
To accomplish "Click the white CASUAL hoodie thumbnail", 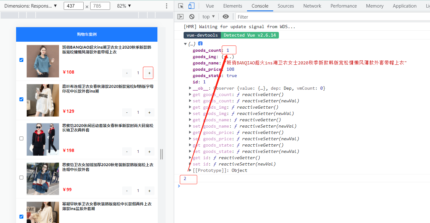I will [43, 100].
